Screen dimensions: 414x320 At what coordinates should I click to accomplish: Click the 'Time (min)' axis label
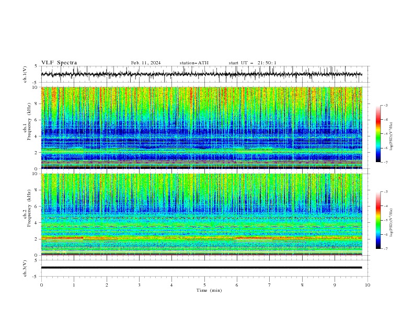pos(209,290)
